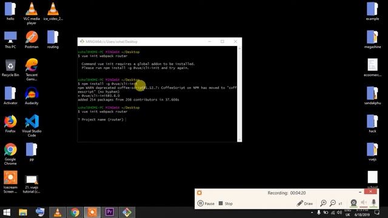Activate the Draw pencil tool
This screenshot has width=388, height=218.
304,203
